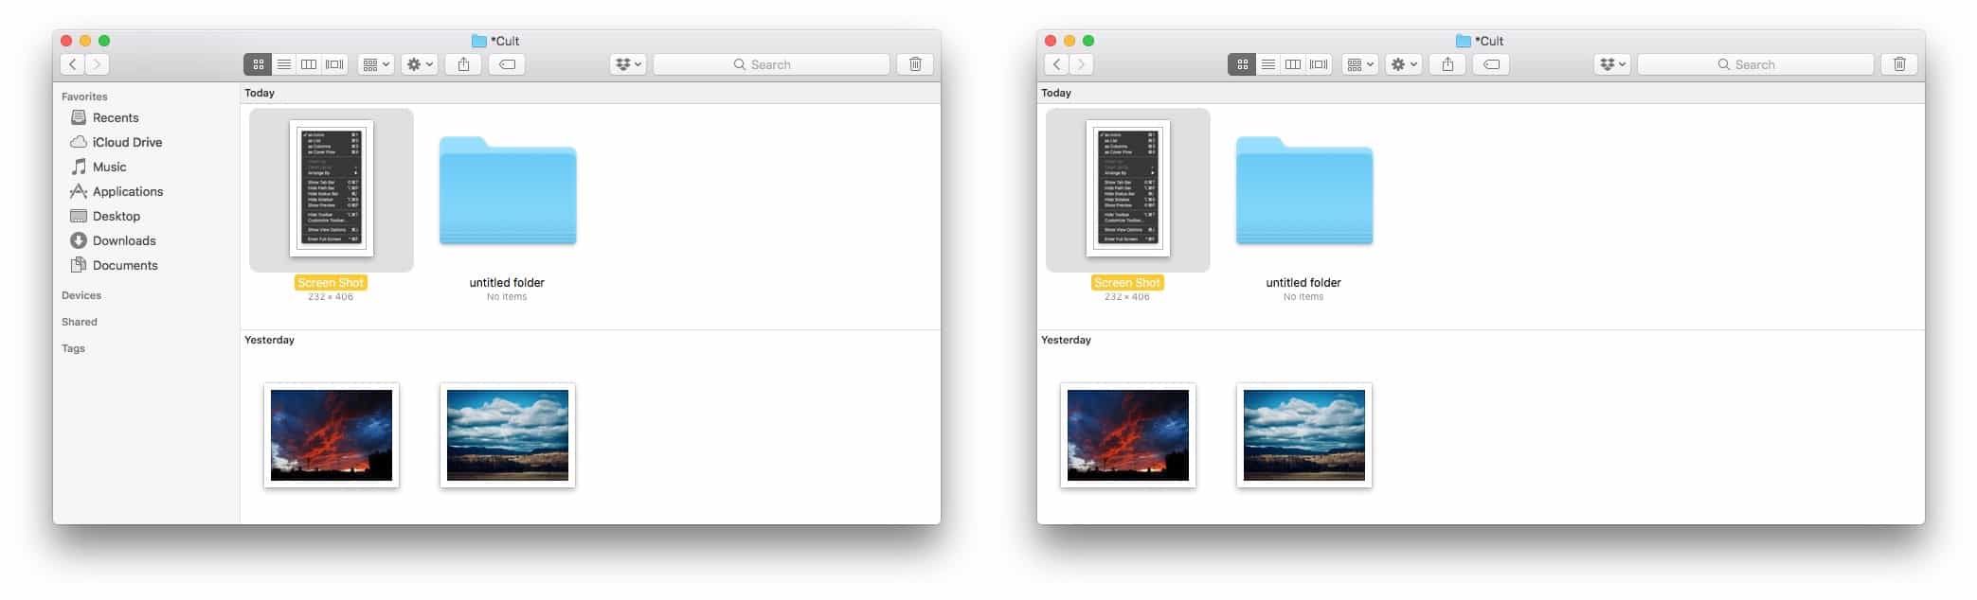This screenshot has width=1977, height=600.
Task: Open the arrange-by dropdown in the right window without a sidebar
Action: (x=1360, y=64)
